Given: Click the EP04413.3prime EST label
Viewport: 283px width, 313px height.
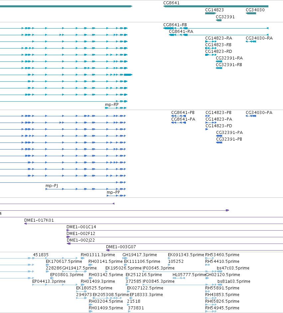Looking at the screenshot, I should point(49,281).
